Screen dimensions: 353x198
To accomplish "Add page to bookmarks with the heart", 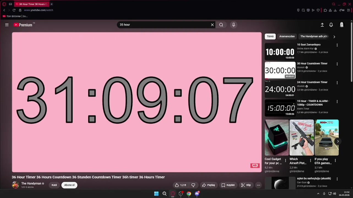I will [x=318, y=10].
